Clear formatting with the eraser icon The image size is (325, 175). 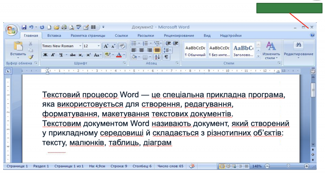[122, 46]
